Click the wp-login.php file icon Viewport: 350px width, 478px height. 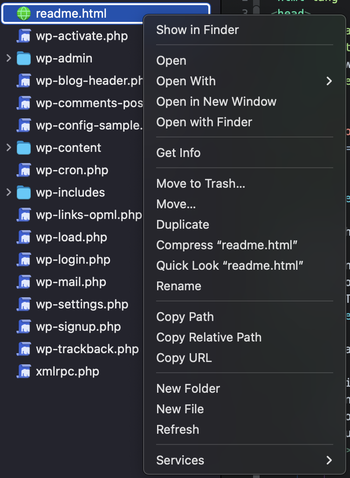point(24,259)
